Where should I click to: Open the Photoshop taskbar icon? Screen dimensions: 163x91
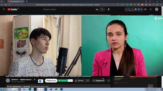click(x=61, y=89)
